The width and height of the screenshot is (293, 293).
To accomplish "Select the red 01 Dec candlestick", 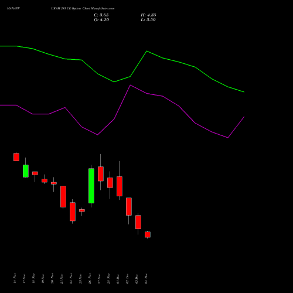I will pos(120,186).
